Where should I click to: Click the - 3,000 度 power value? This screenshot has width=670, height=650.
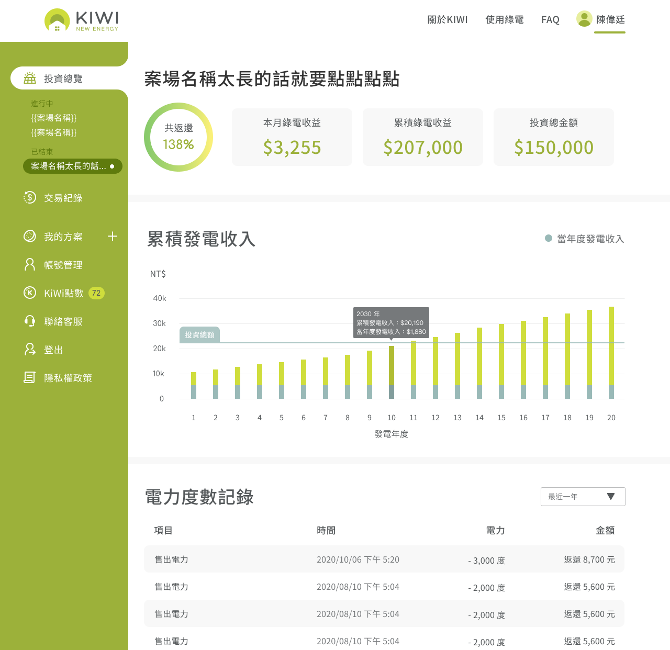(x=486, y=561)
